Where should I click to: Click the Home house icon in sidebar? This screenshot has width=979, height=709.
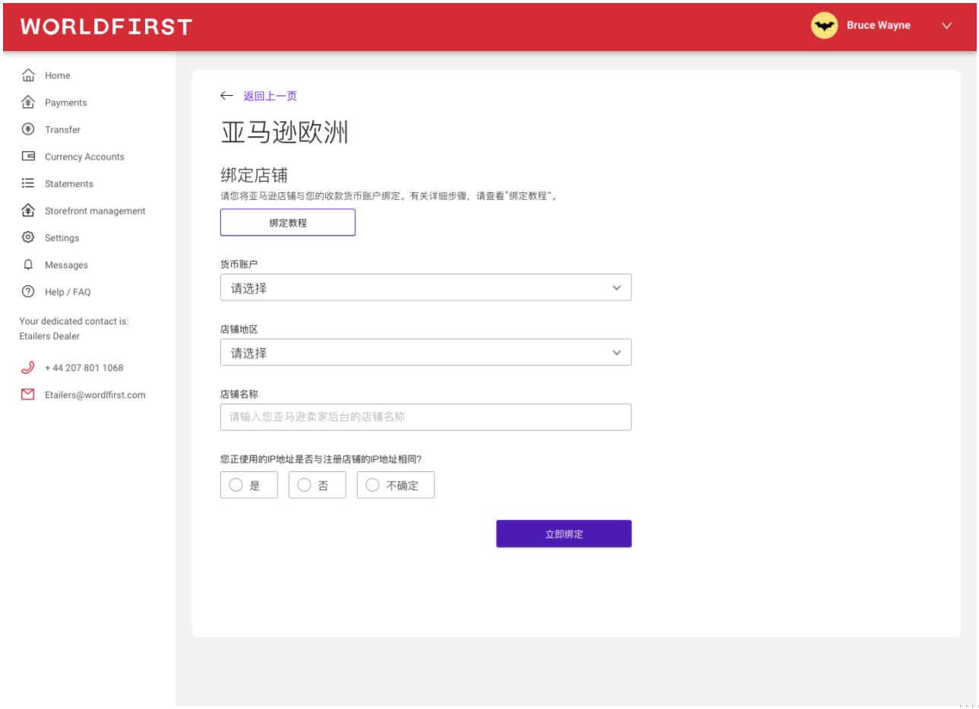[x=28, y=75]
